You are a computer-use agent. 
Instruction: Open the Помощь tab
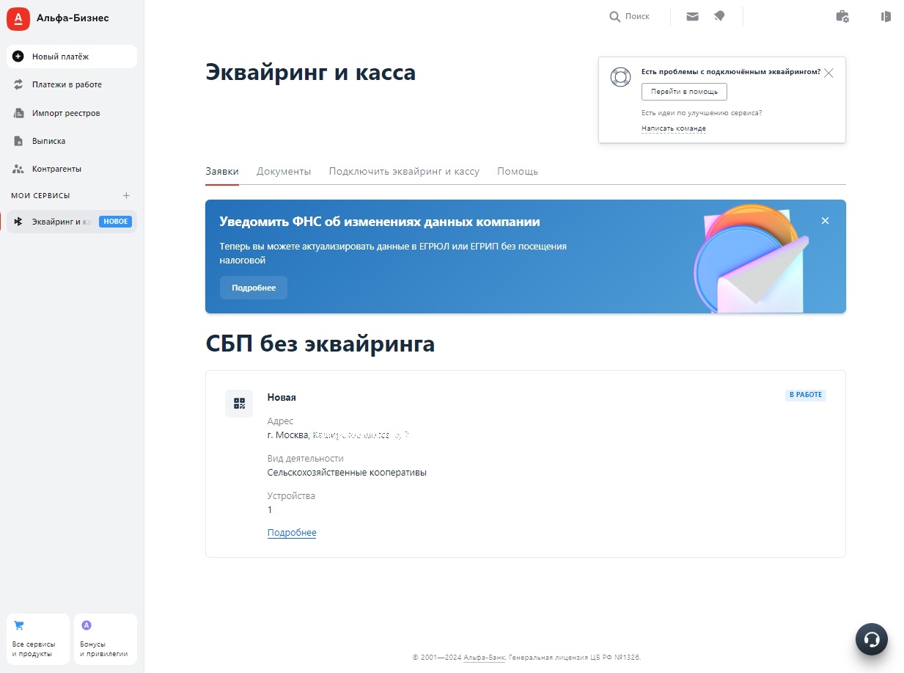point(518,172)
